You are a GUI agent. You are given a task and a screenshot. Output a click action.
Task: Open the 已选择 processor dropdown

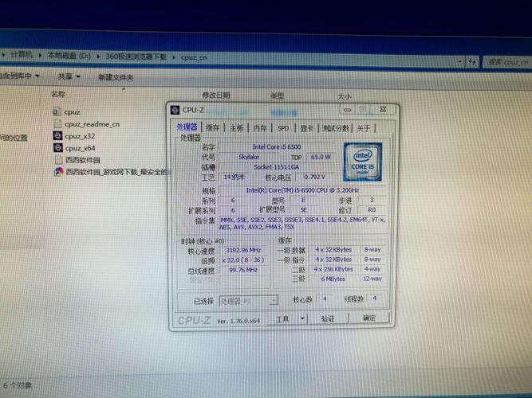(x=249, y=301)
